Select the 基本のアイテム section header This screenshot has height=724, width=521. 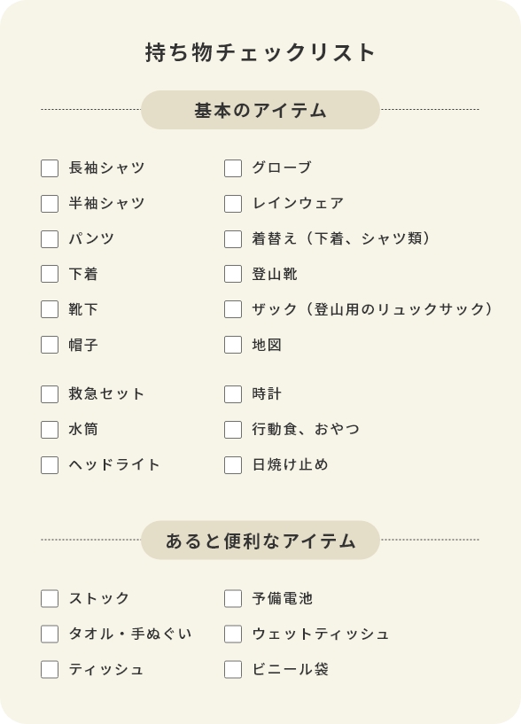(x=260, y=109)
